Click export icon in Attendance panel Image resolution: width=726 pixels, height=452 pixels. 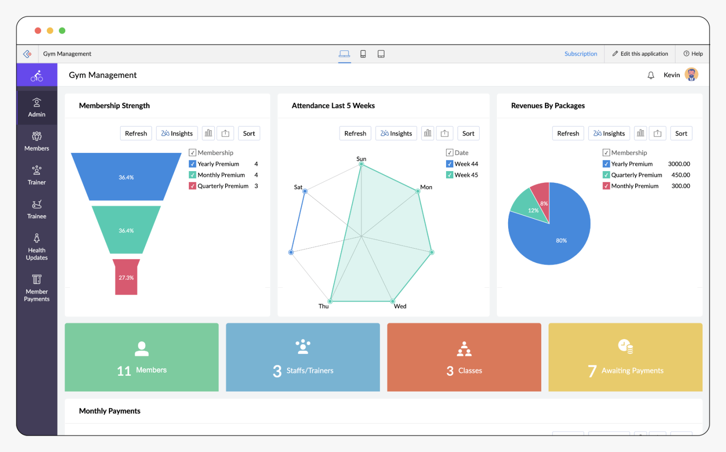pos(445,133)
